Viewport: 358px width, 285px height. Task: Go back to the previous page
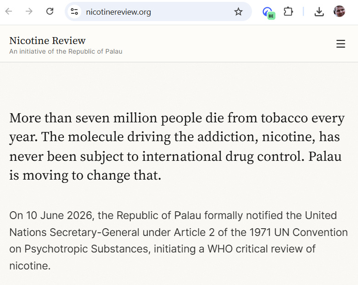[x=9, y=11]
